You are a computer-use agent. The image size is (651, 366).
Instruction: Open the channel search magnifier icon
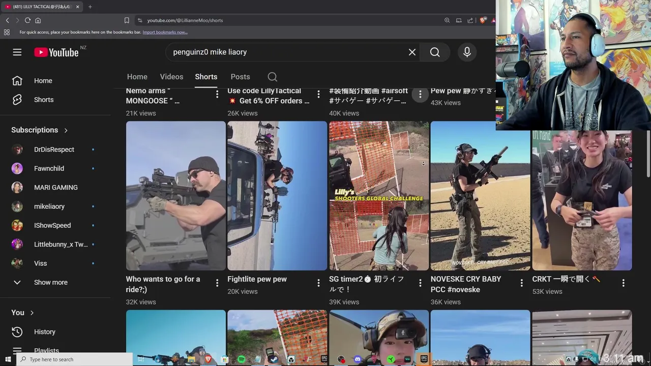(273, 77)
